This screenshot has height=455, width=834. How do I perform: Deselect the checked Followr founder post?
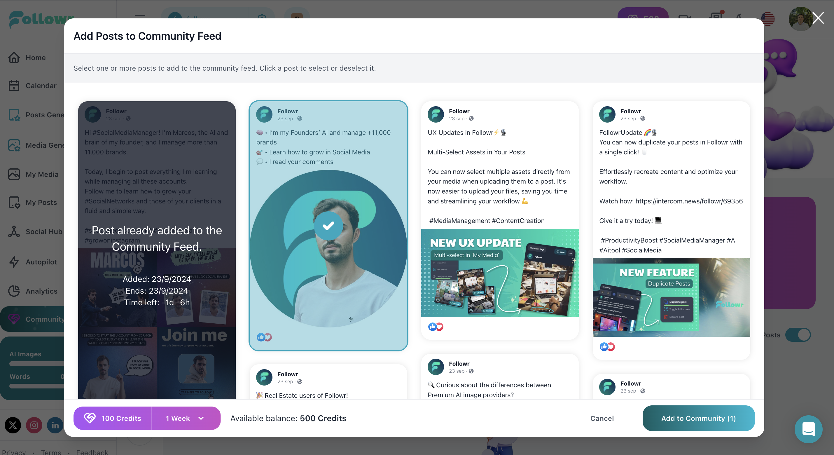pos(328,226)
